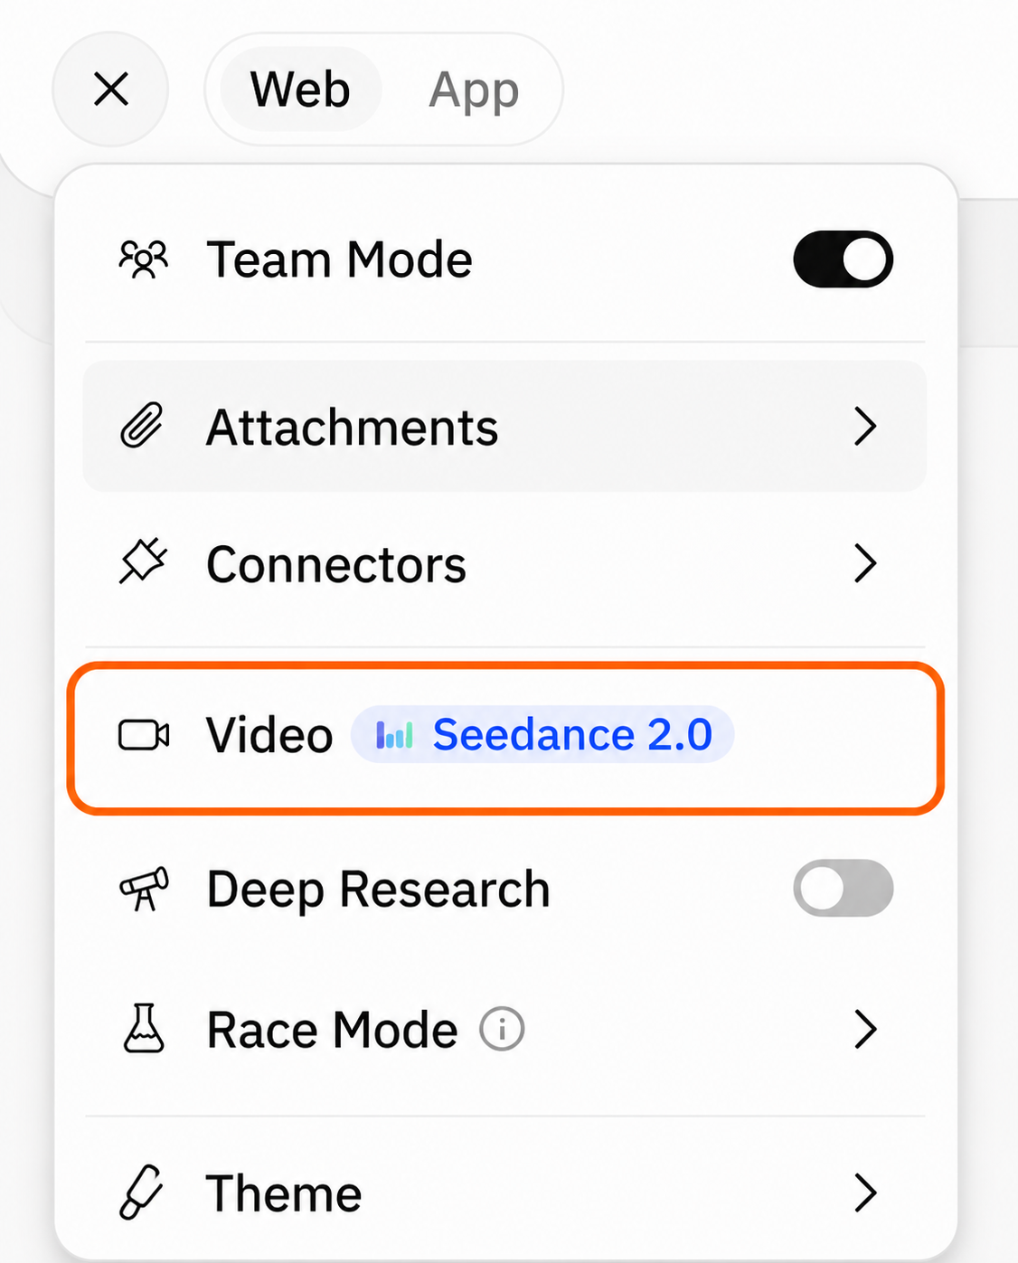Turn off the Team Mode toggle
Image resolution: width=1018 pixels, height=1263 pixels.
pyautogui.click(x=844, y=259)
